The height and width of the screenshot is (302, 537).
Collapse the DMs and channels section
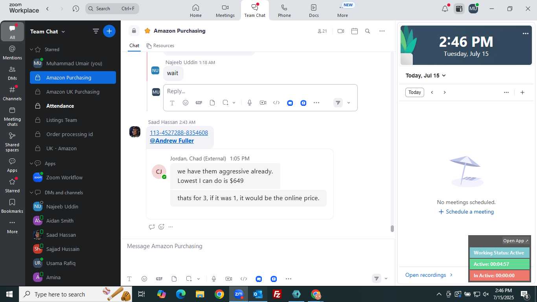click(x=31, y=193)
